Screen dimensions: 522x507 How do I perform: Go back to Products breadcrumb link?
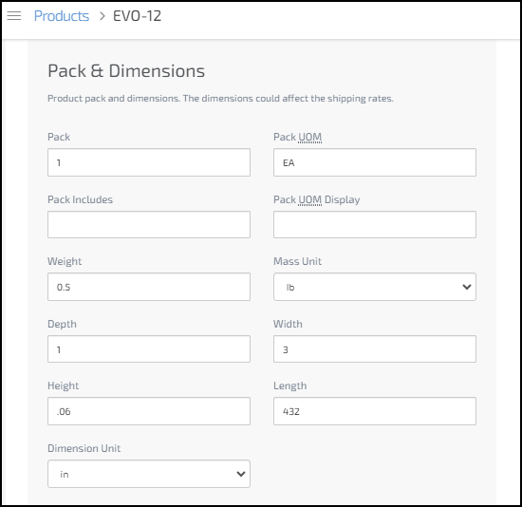pos(62,16)
